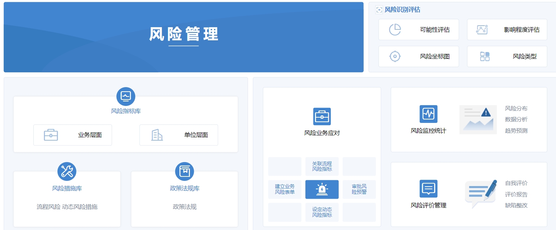
Task: Click the 风险坐标图 target icon
Action: coord(395,56)
